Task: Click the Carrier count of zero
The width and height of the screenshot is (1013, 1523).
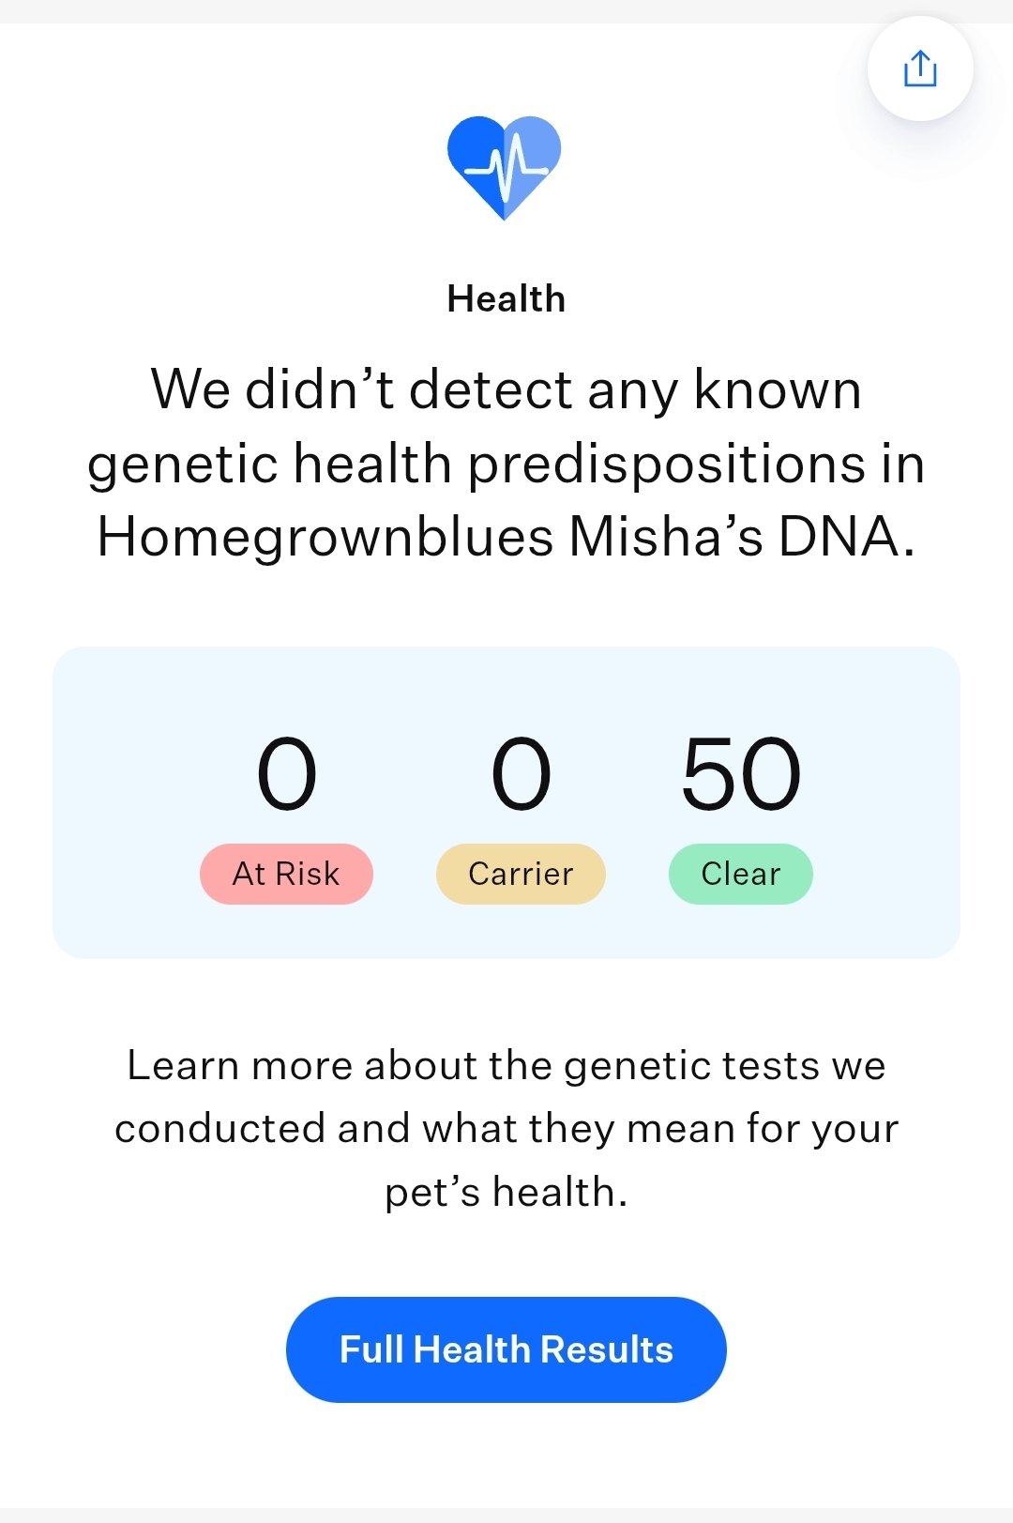Action: pos(521,774)
